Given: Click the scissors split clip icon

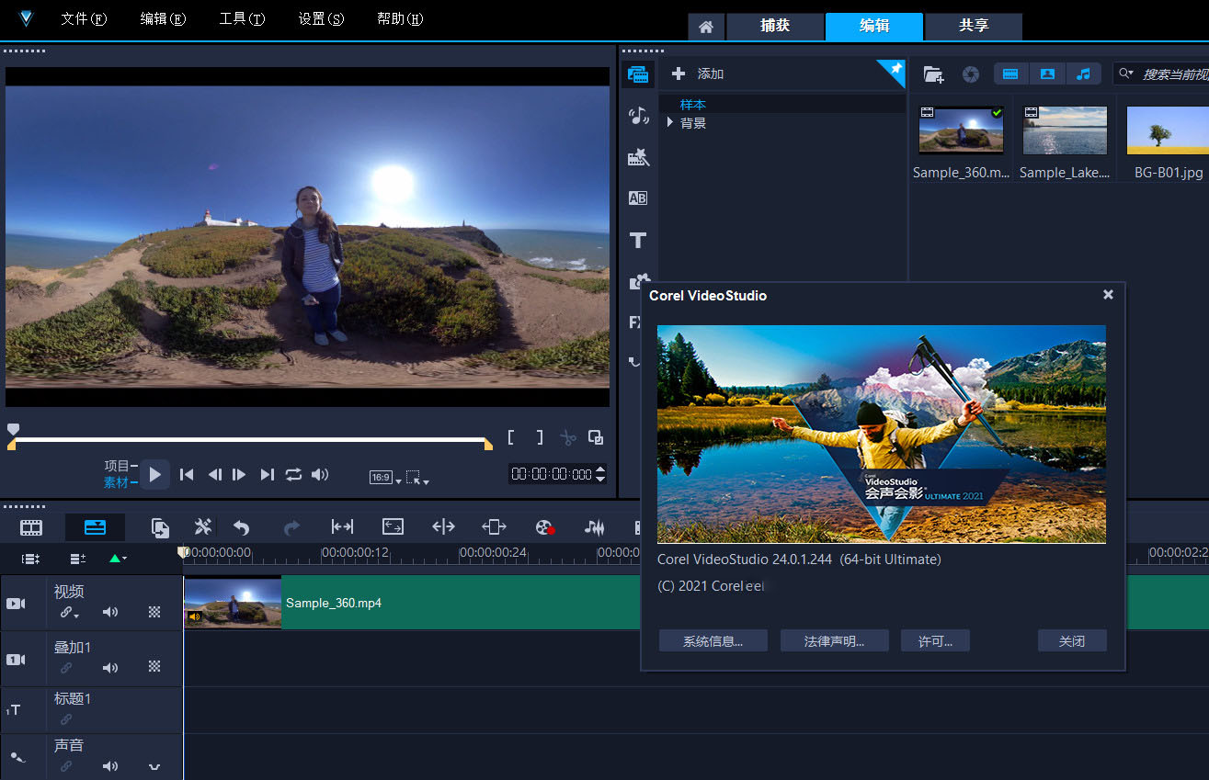Looking at the screenshot, I should (568, 437).
